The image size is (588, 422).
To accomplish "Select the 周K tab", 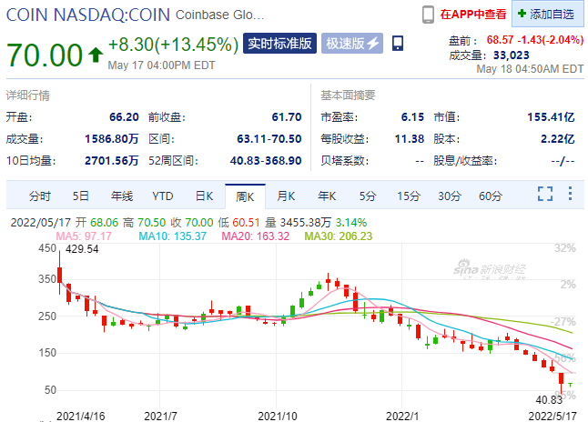I will 245,196.
